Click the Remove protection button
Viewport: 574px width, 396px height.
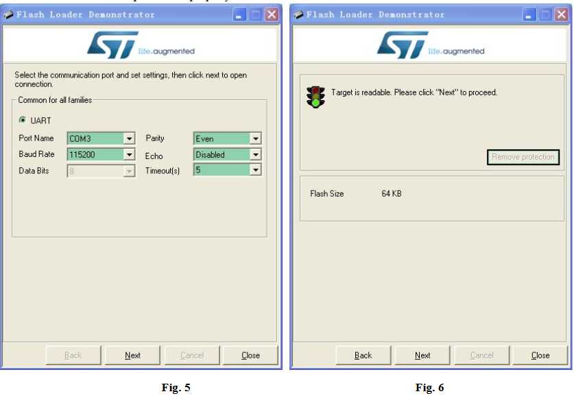point(523,157)
